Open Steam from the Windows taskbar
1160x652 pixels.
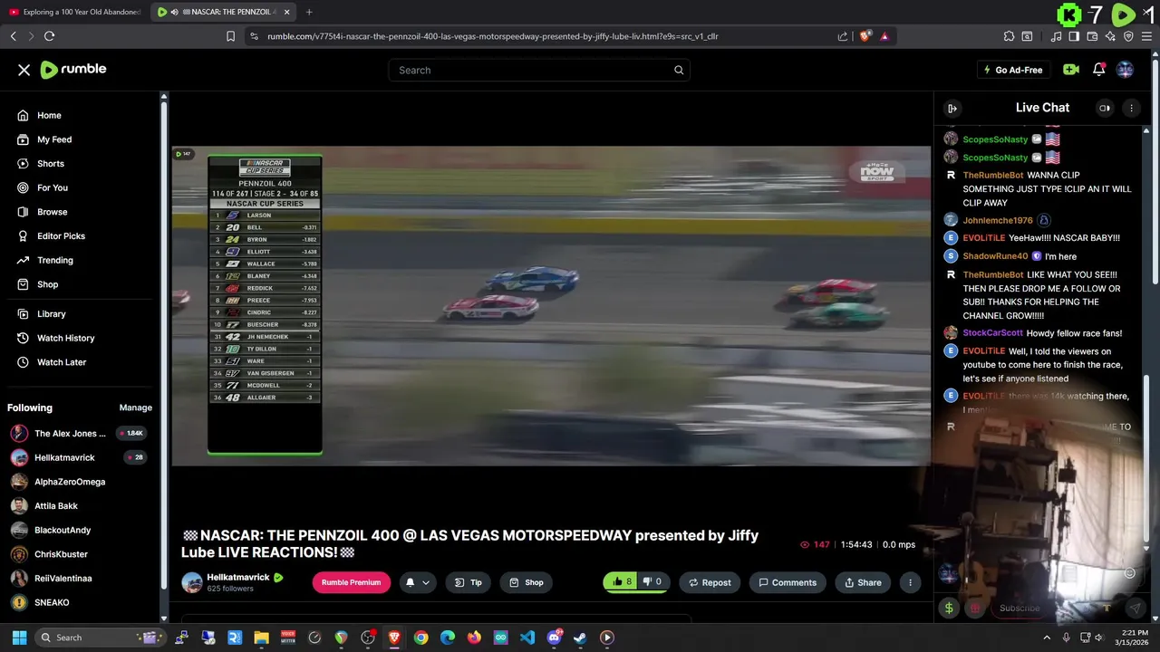click(580, 638)
